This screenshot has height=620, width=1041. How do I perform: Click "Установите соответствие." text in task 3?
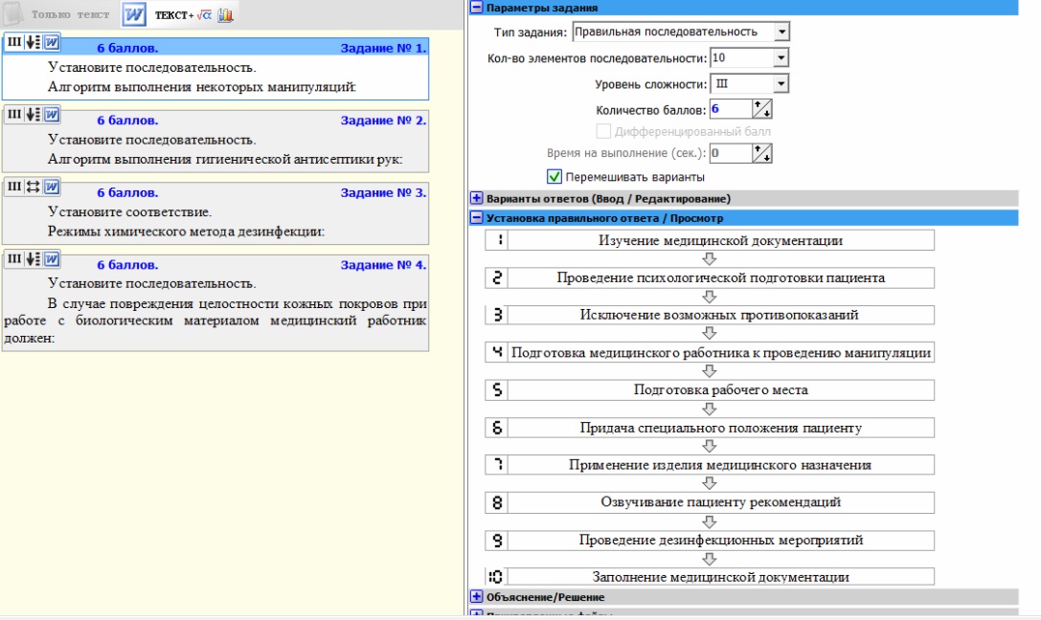tap(129, 212)
